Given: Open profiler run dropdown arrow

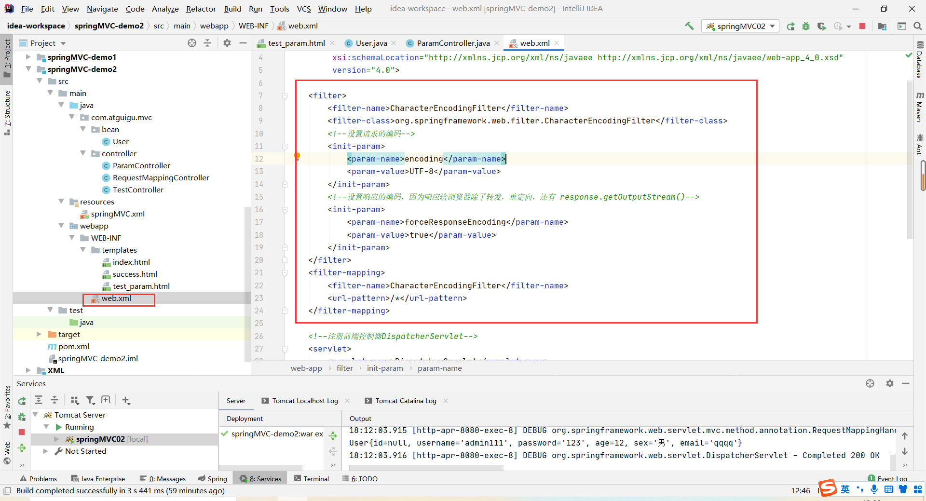Looking at the screenshot, I should tap(849, 27).
